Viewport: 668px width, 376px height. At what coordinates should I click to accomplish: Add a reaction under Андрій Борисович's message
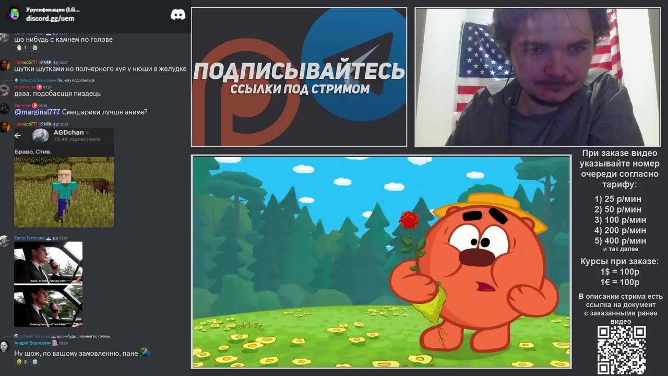click(35, 361)
